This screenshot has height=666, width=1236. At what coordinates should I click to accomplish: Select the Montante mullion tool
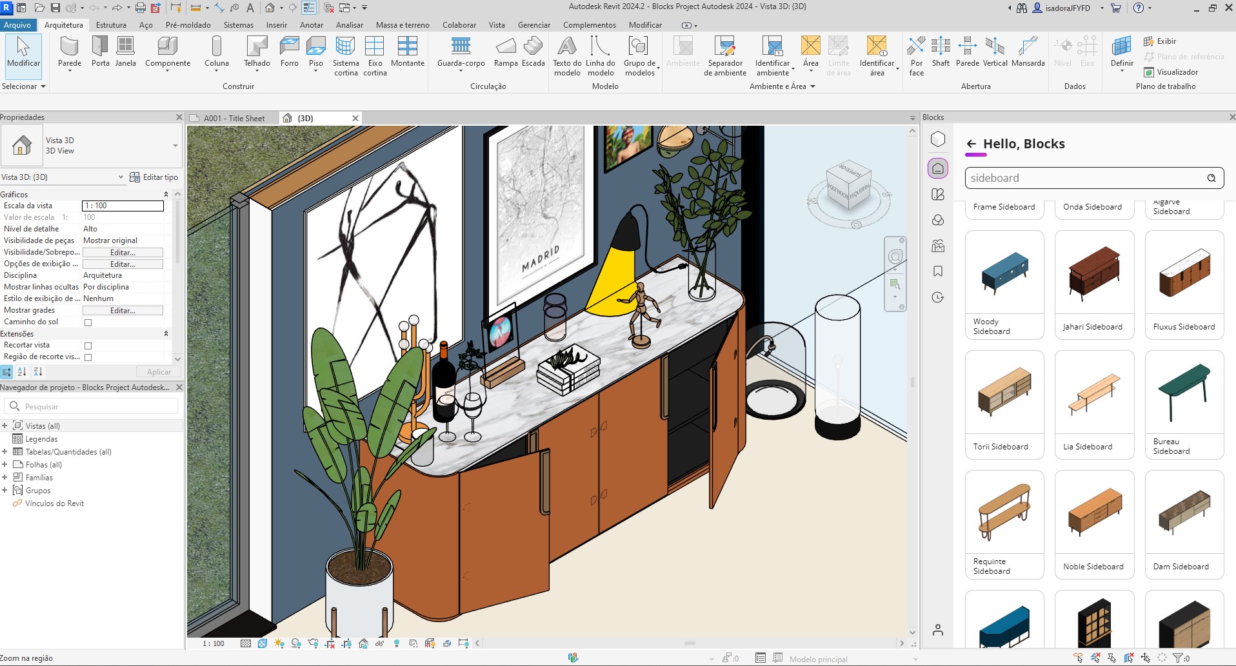click(408, 52)
